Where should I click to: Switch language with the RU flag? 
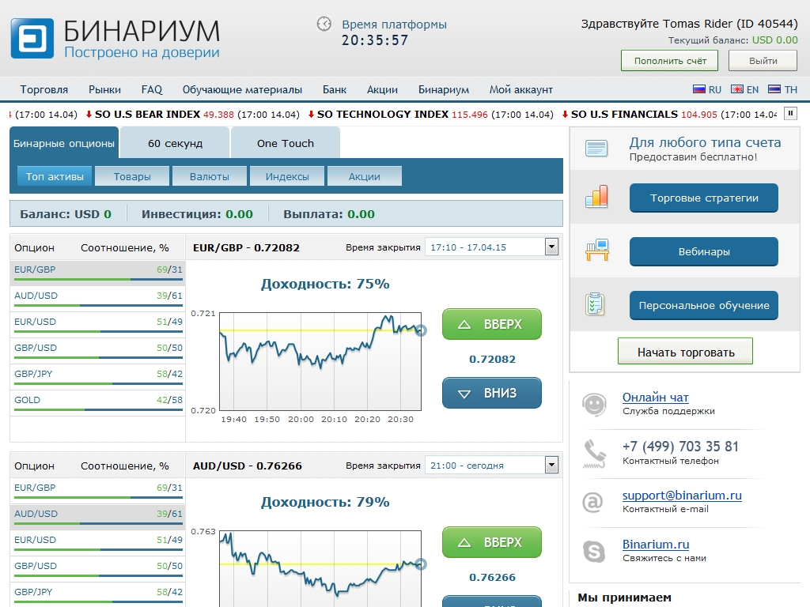(698, 90)
